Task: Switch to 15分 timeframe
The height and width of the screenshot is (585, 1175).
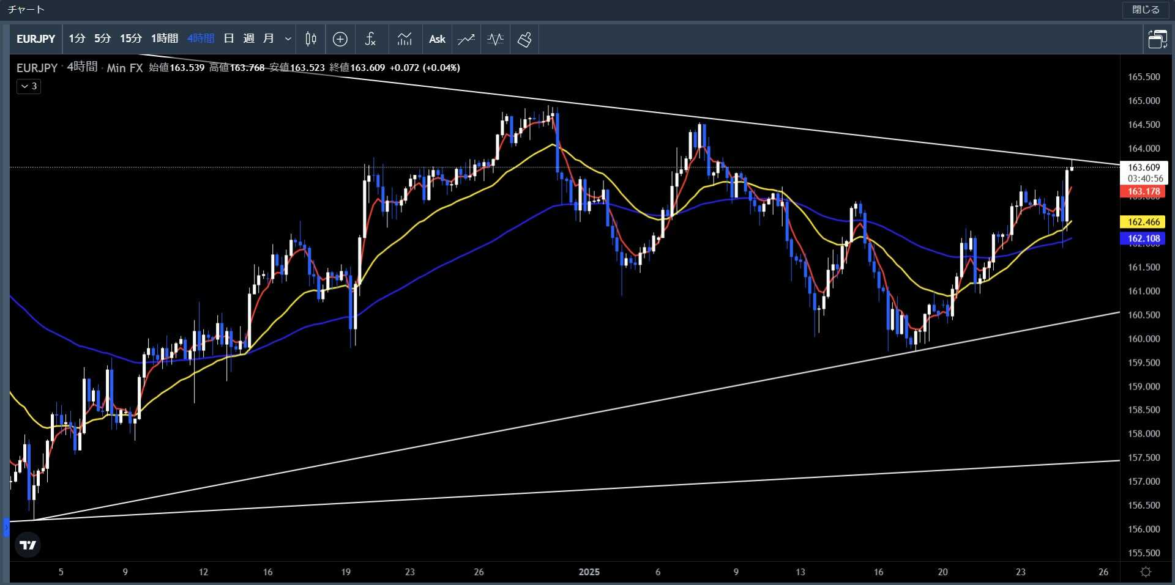Action: click(x=130, y=39)
